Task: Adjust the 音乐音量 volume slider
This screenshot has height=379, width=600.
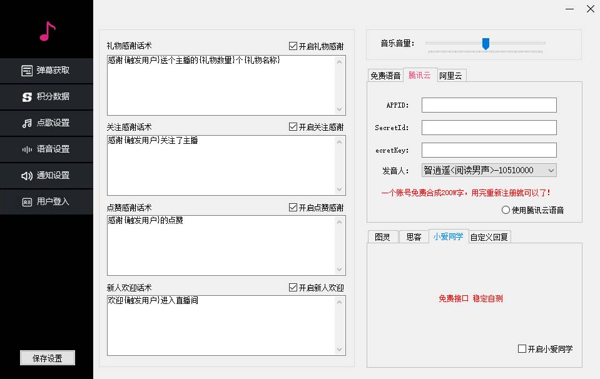Action: coord(485,43)
